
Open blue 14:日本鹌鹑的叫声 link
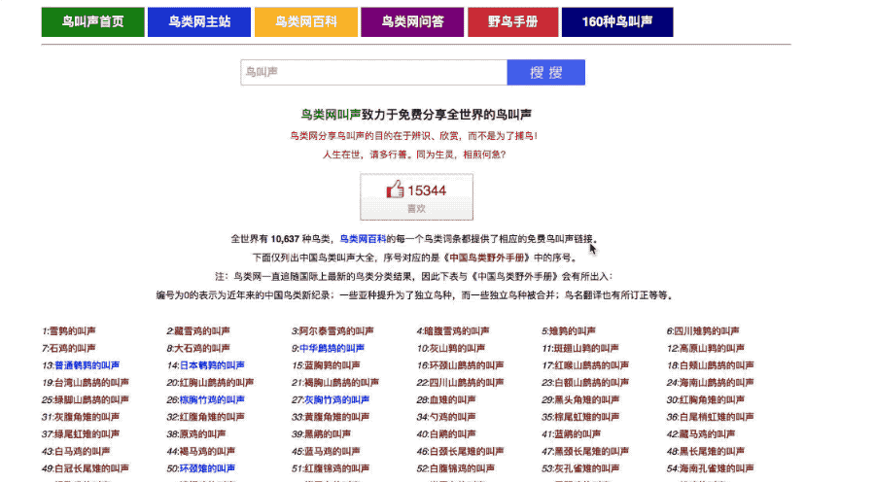click(205, 365)
